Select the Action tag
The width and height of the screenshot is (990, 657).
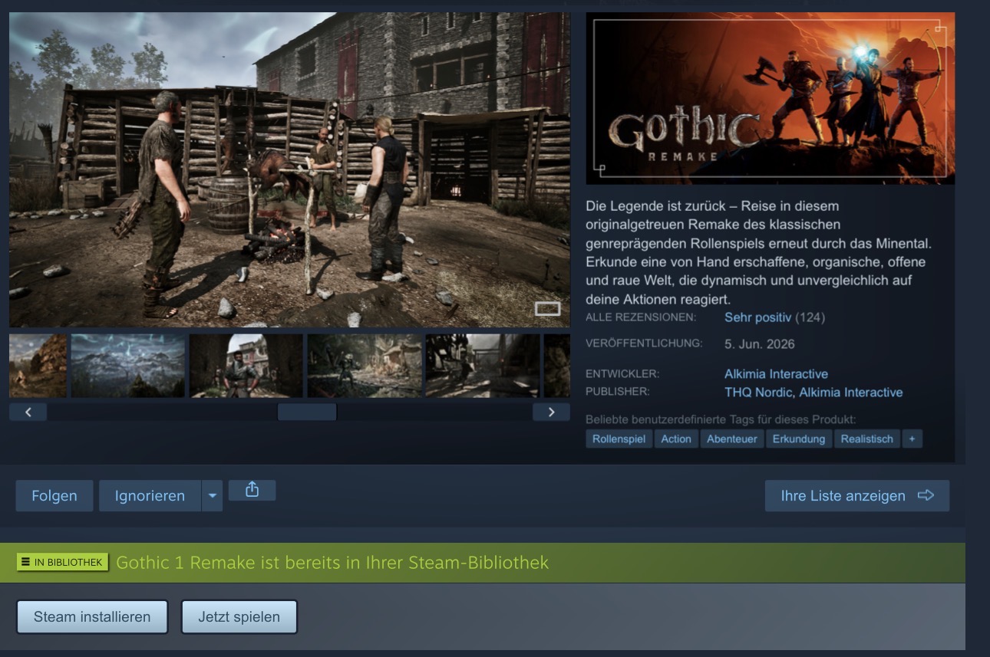coord(676,439)
